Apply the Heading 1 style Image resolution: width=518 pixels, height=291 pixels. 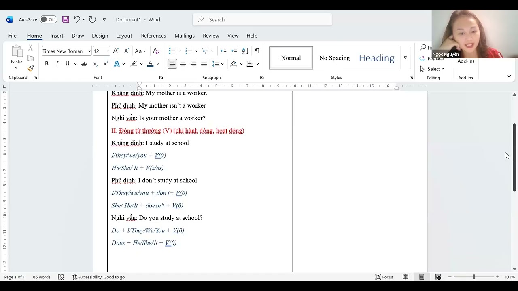coord(377,58)
